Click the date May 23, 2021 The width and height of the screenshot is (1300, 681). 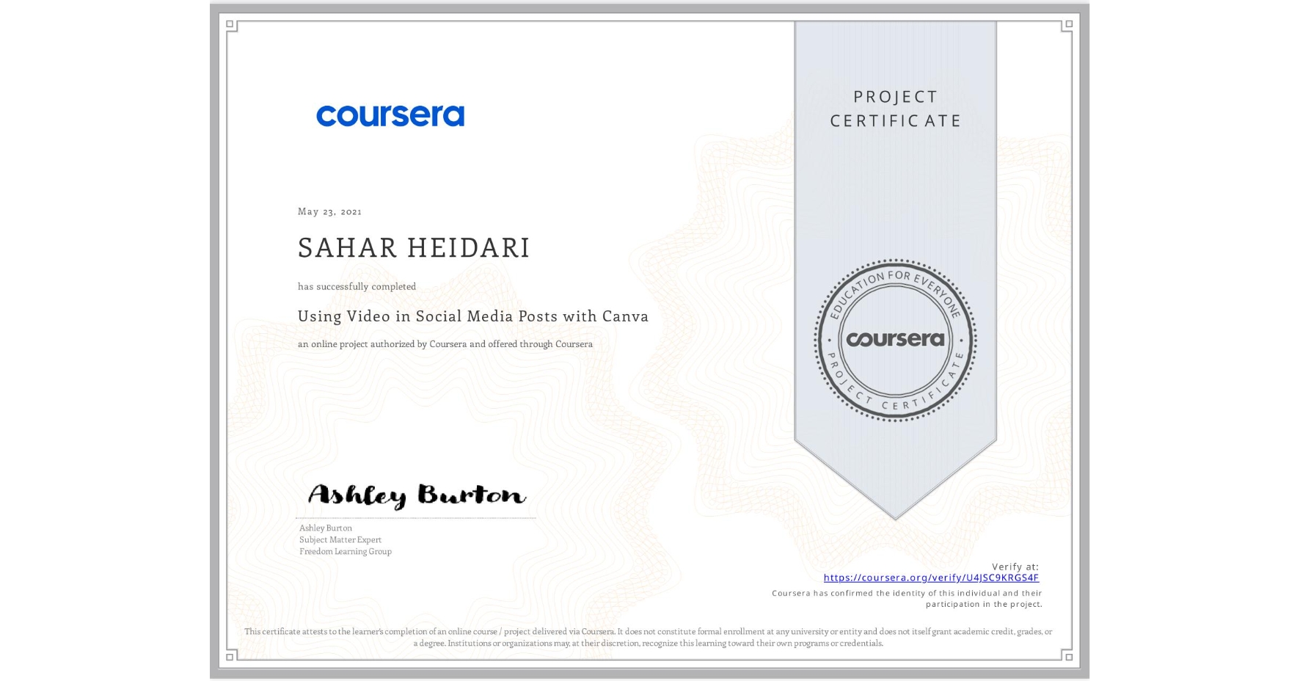pyautogui.click(x=329, y=211)
